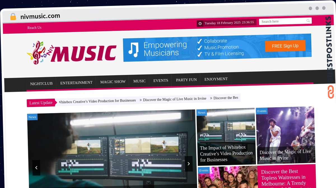336x188 pixels.
Task: Click the orange chain link icon
Action: click(x=331, y=92)
